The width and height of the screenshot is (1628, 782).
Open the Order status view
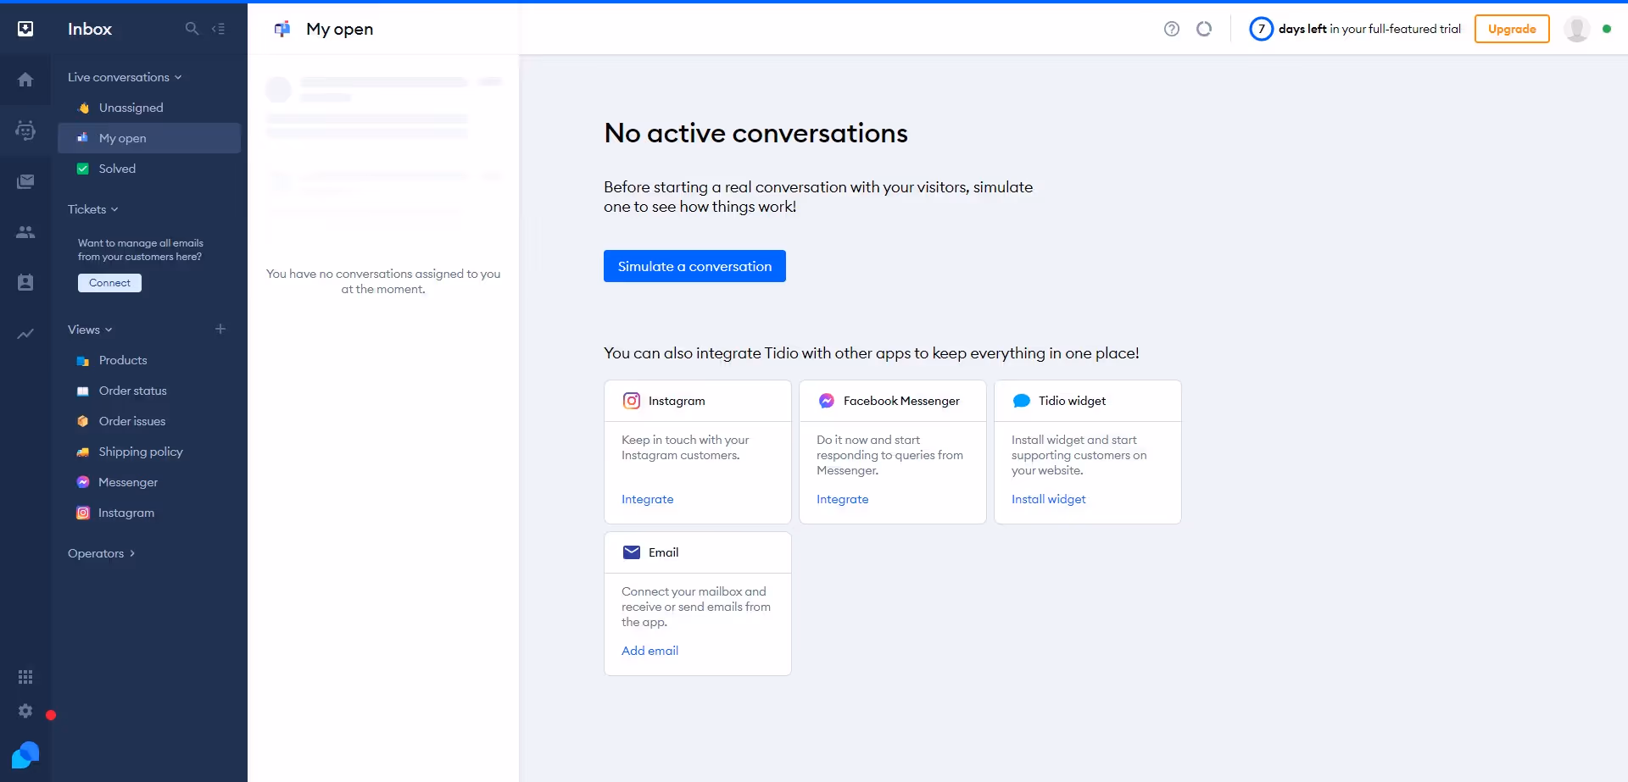pos(149,391)
